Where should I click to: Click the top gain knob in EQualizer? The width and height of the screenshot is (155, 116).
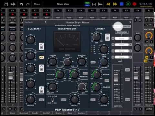click(x=31, y=40)
